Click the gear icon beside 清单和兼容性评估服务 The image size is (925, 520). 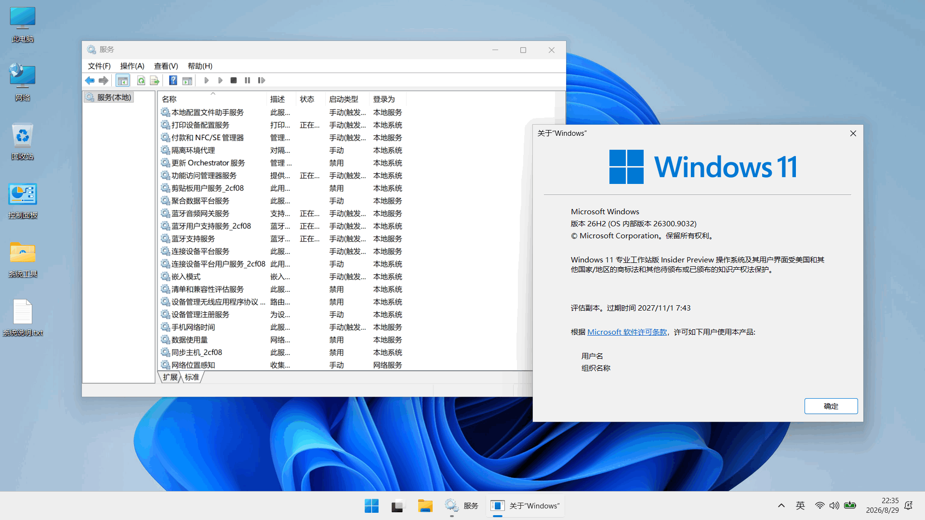165,289
